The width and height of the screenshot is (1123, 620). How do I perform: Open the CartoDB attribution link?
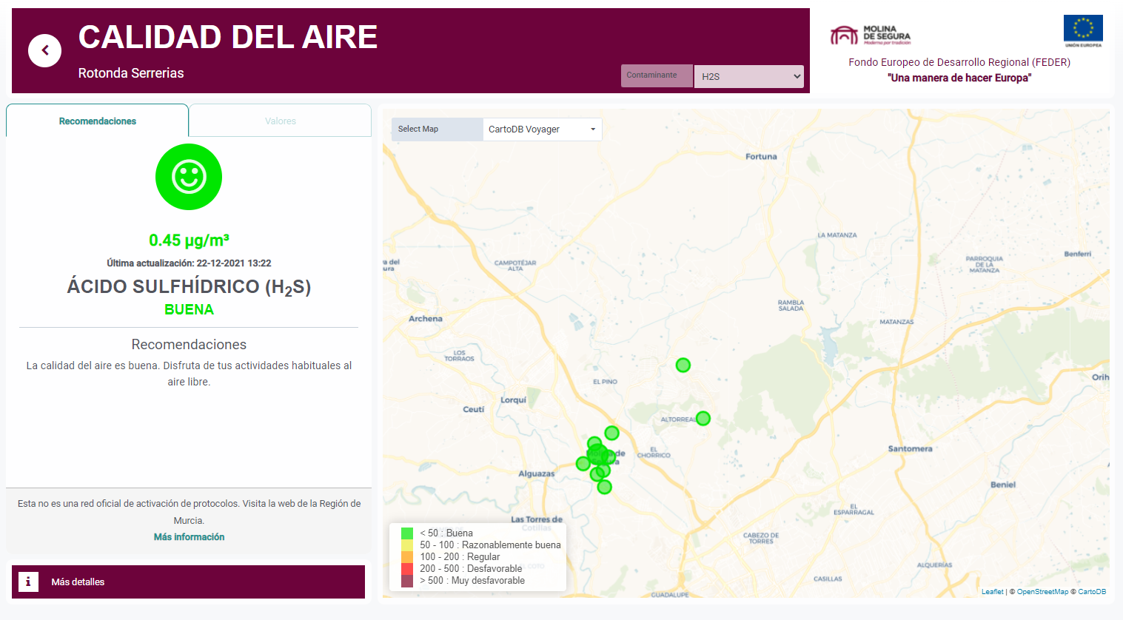(x=1092, y=592)
